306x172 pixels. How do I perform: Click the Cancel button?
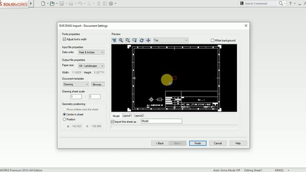(218, 143)
